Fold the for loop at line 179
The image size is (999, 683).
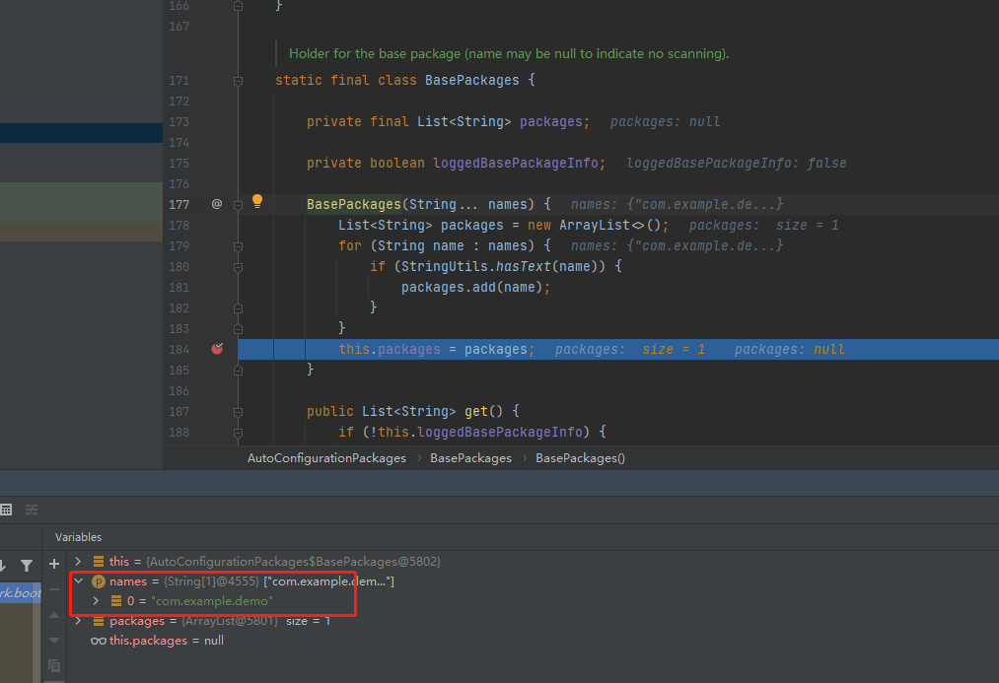tap(238, 246)
